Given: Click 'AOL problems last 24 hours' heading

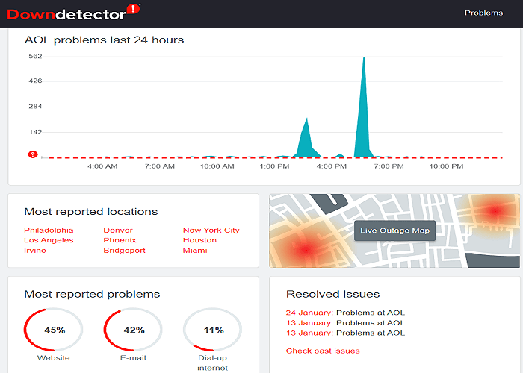Looking at the screenshot, I should (104, 40).
